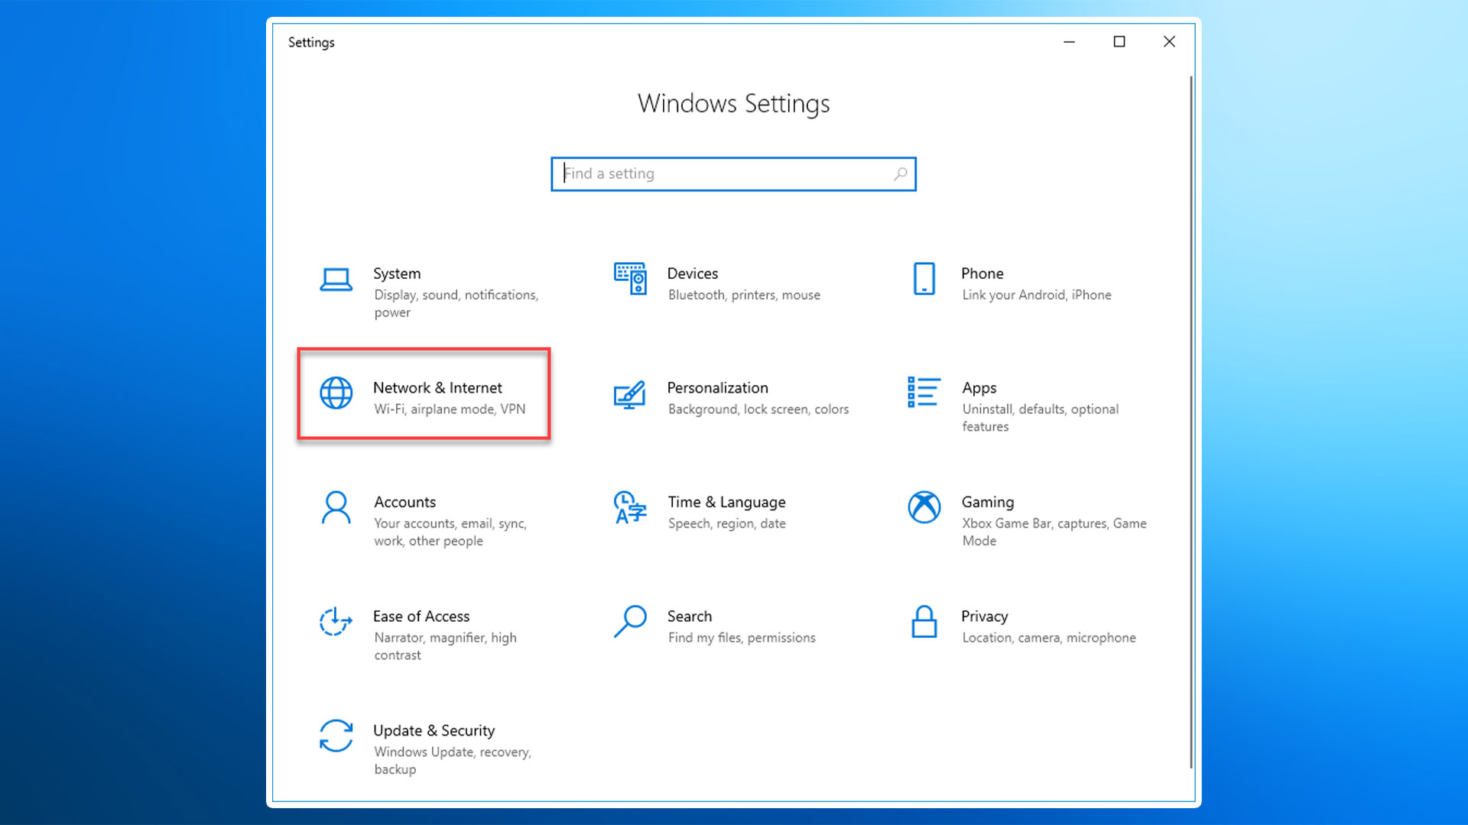Click the Windows Settings heading
Image resolution: width=1468 pixels, height=825 pixels.
pyautogui.click(x=733, y=104)
